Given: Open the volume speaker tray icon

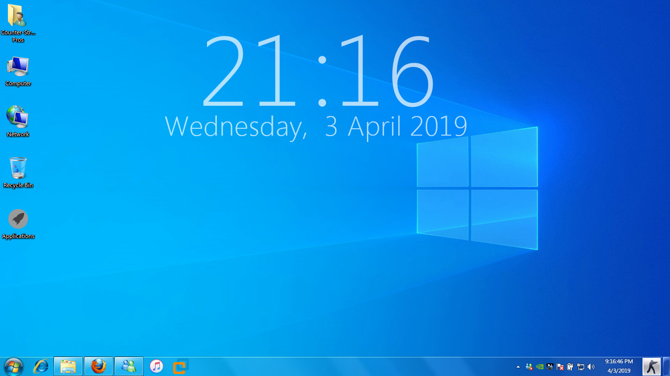Looking at the screenshot, I should [x=591, y=366].
